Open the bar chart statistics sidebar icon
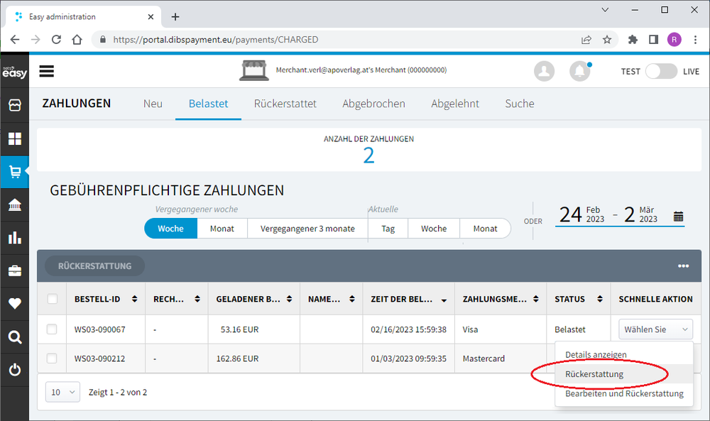Image resolution: width=710 pixels, height=421 pixels. coord(14,238)
